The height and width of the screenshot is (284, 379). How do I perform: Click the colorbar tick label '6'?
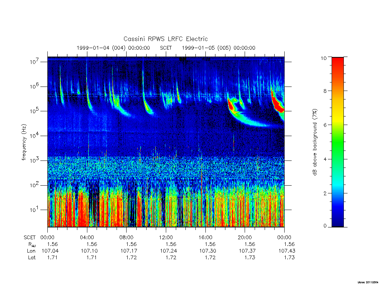tap(325, 125)
